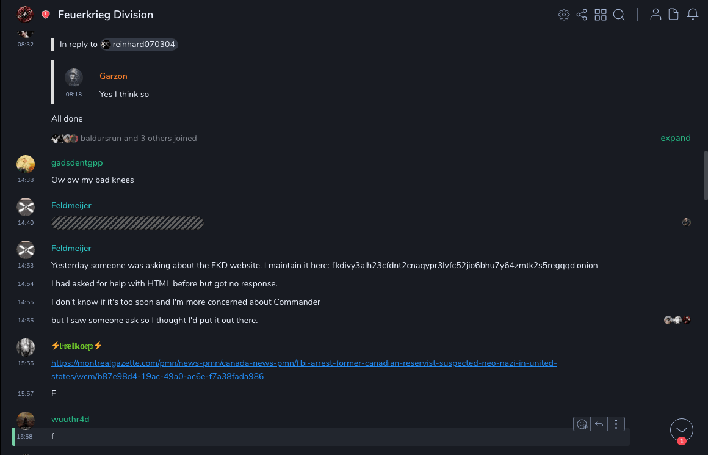Add emoji reaction to hovered message
708x455 pixels.
(x=582, y=424)
